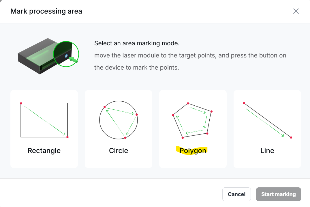The height and width of the screenshot is (207, 310).
Task: Click the pentagon polygon diagram
Action: [192, 120]
